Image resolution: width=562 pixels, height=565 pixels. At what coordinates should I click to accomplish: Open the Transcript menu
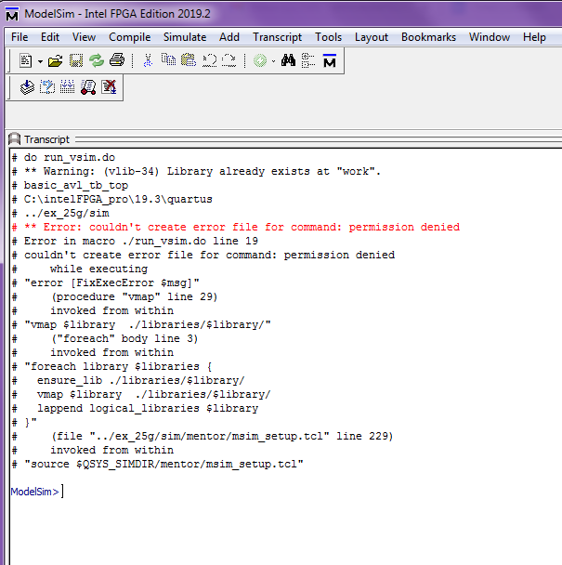[278, 37]
